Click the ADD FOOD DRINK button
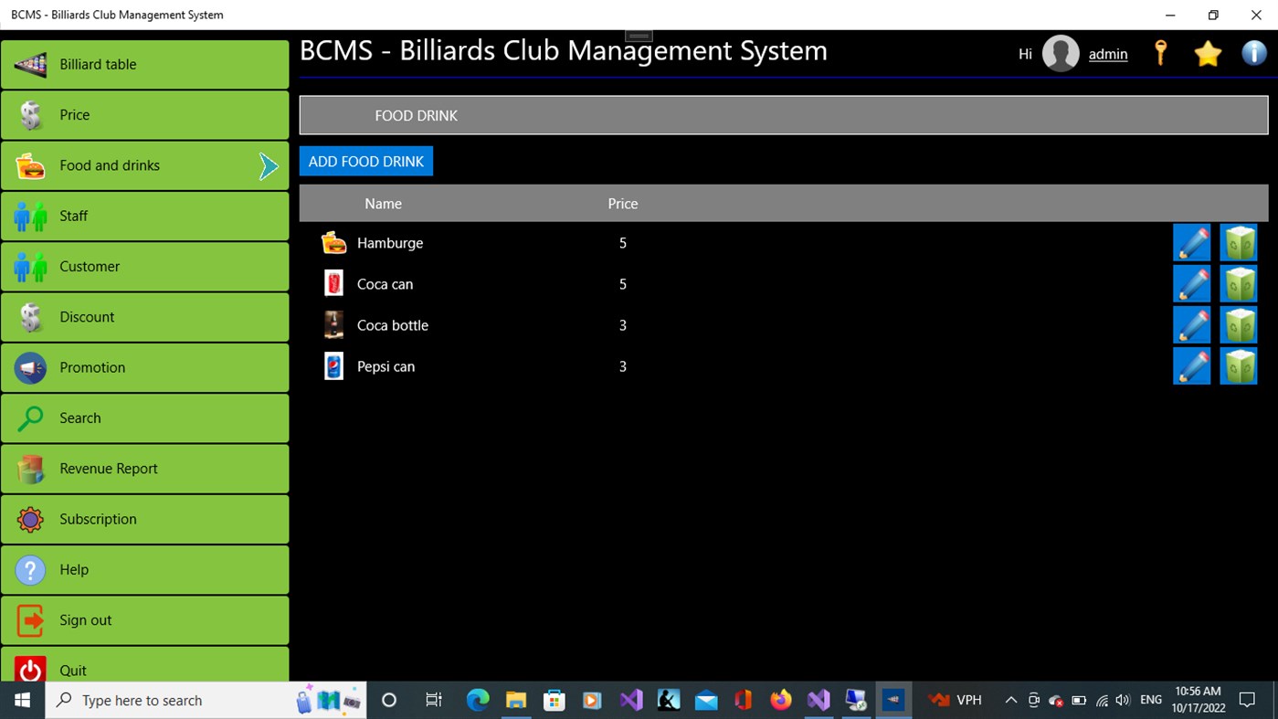 pos(365,161)
